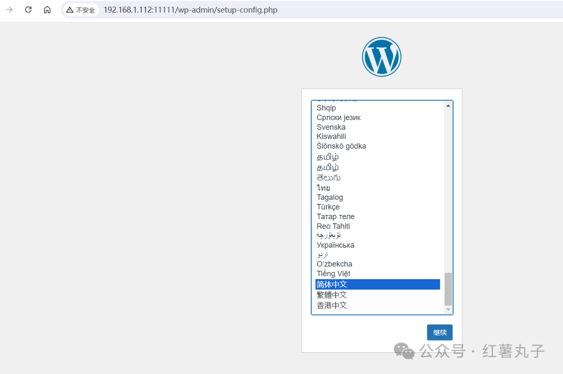This screenshot has width=563, height=374.
Task: Click the not-secure warning badge
Action: (81, 10)
